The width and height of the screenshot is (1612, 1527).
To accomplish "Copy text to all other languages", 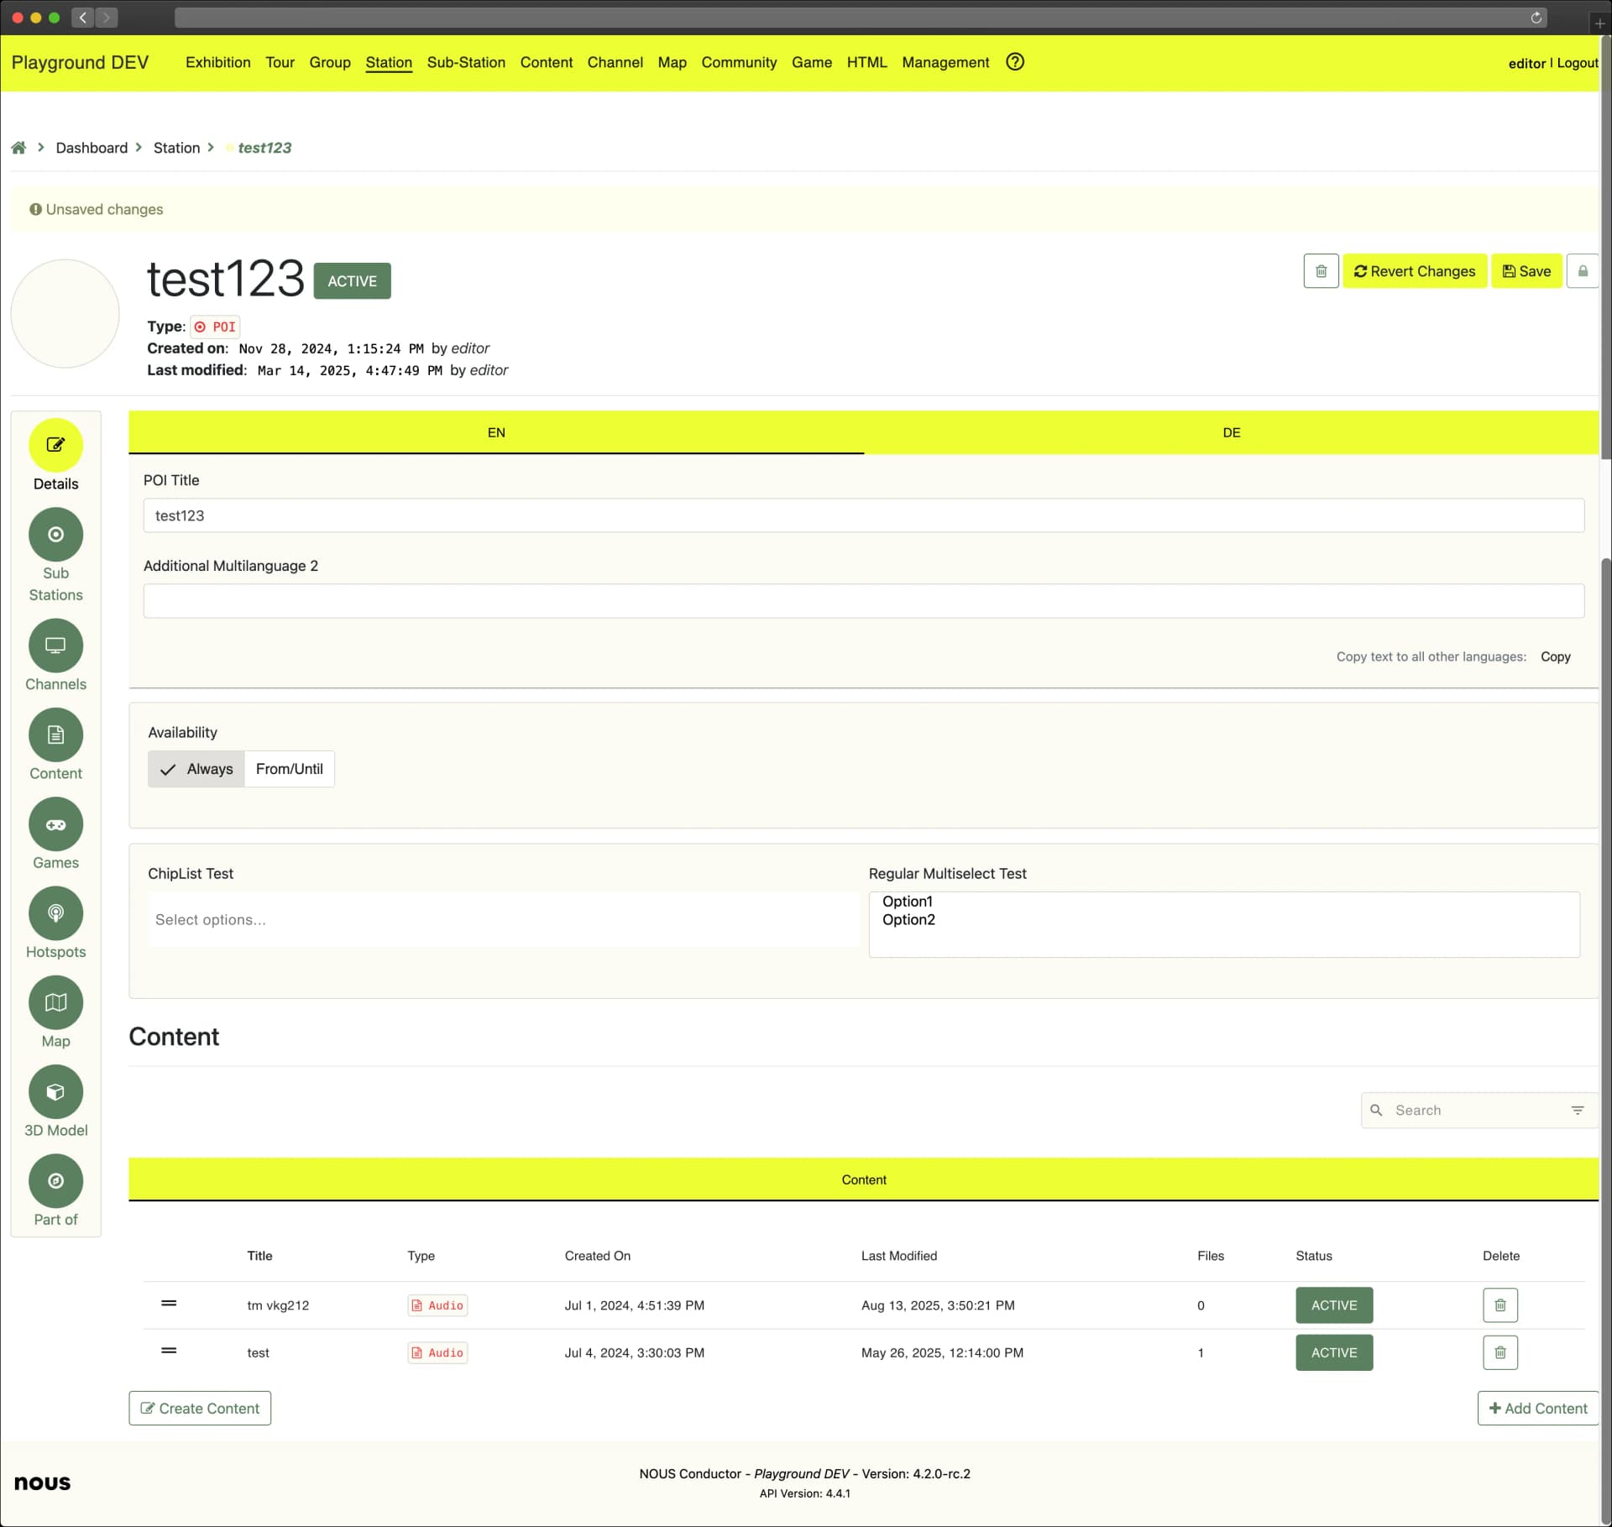I will coord(1556,656).
